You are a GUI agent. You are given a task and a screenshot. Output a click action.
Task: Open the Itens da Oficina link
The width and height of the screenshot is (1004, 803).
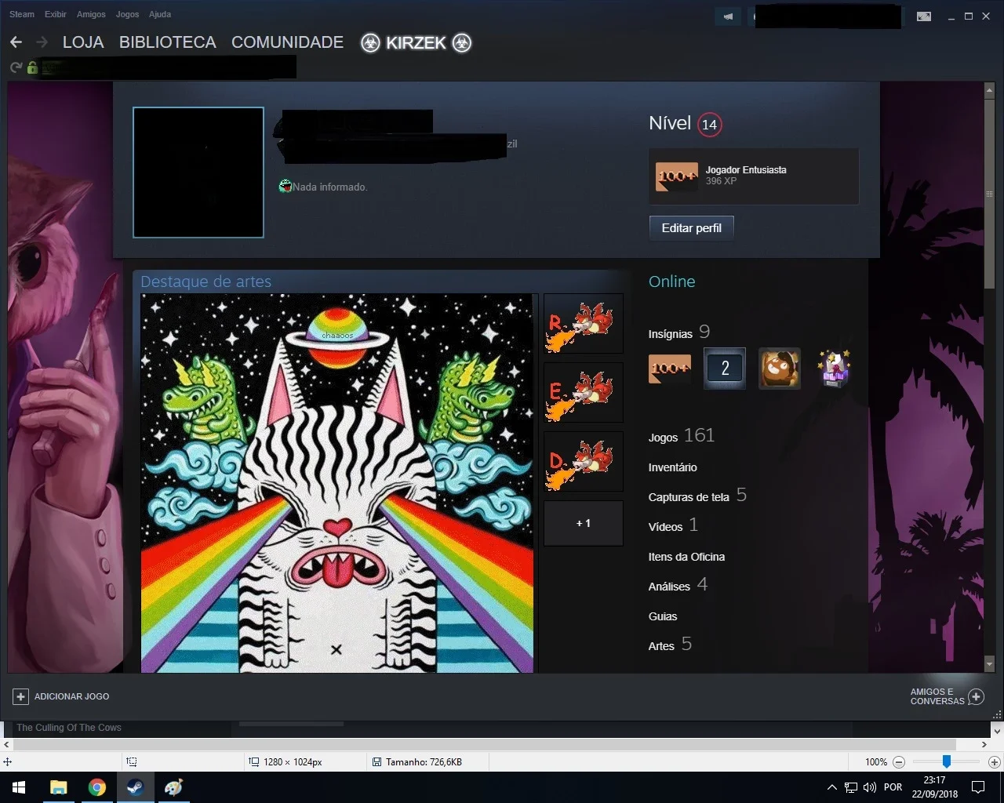[x=686, y=557]
